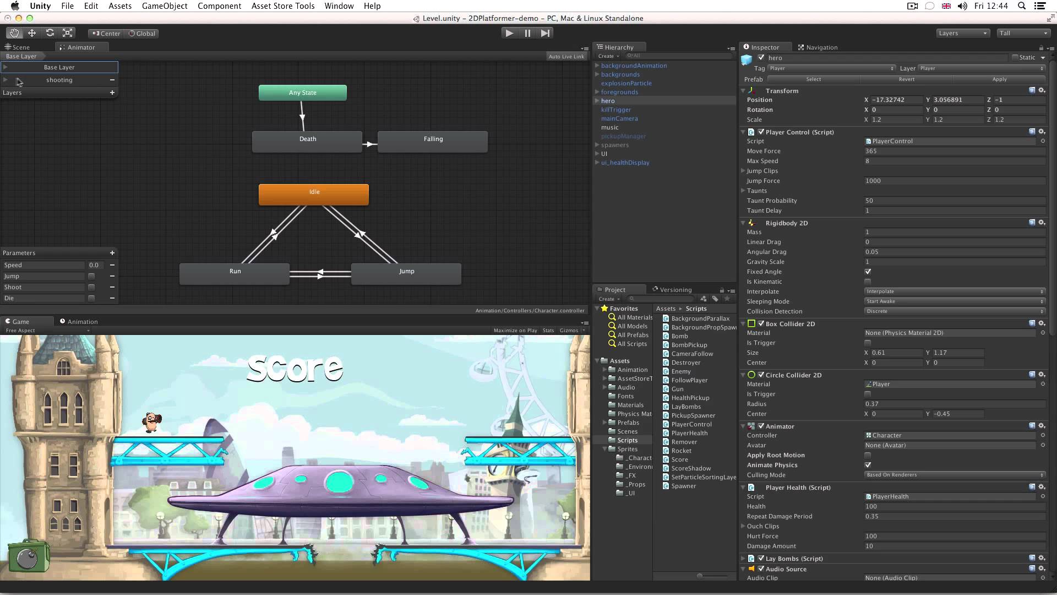The height and width of the screenshot is (595, 1057).
Task: Toggle Fixed Angle checkbox on Rigidbody 2D
Action: 868,272
